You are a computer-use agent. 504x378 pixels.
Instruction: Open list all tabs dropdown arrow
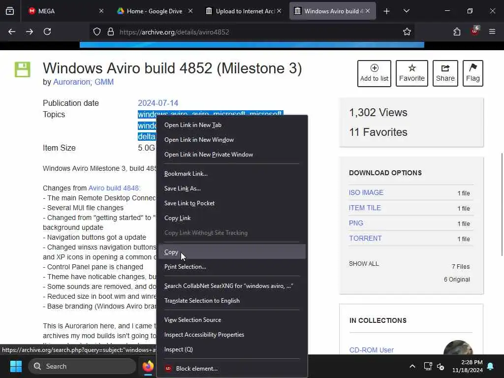(406, 11)
